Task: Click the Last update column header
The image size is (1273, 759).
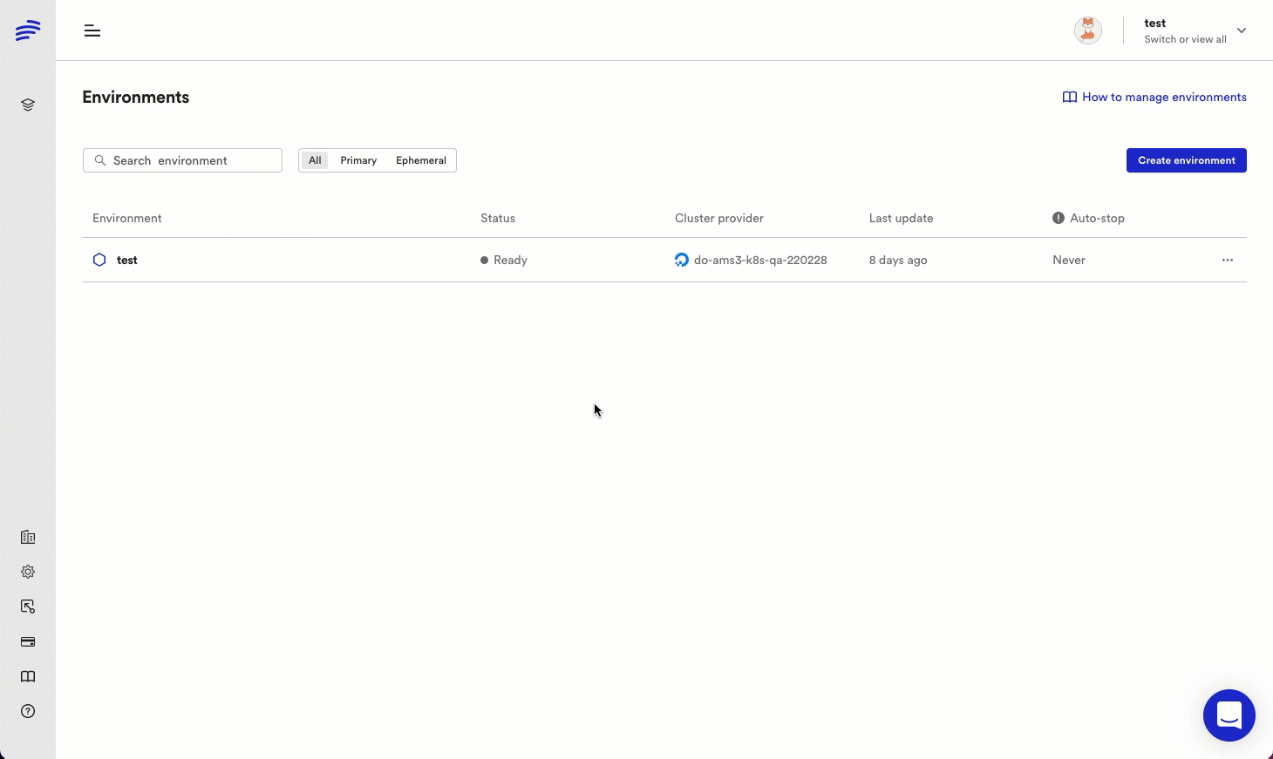Action: tap(901, 218)
